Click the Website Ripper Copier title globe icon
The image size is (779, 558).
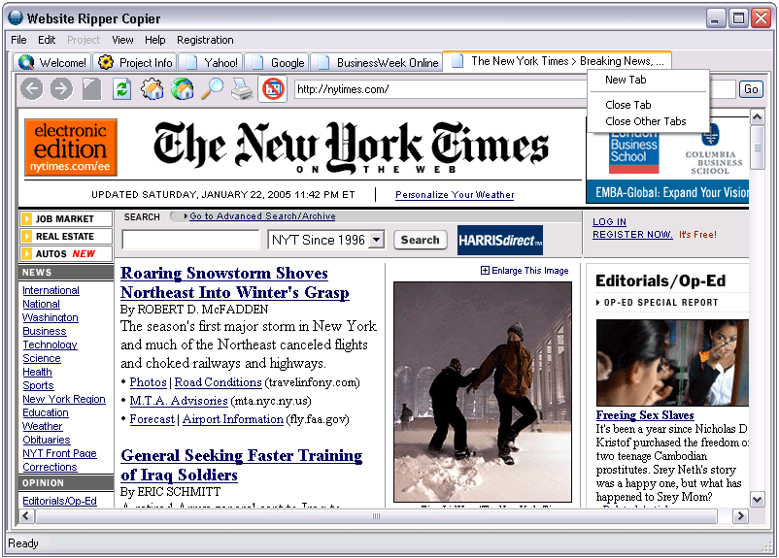tap(16, 17)
